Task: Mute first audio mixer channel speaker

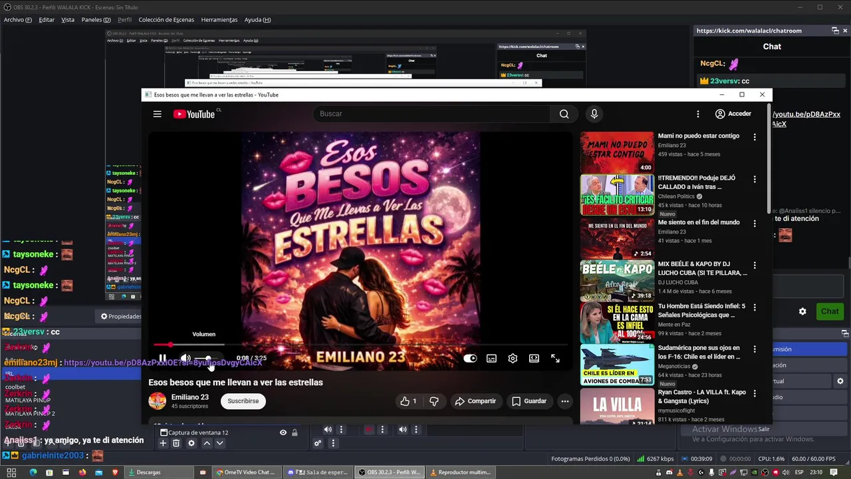Action: (328, 430)
